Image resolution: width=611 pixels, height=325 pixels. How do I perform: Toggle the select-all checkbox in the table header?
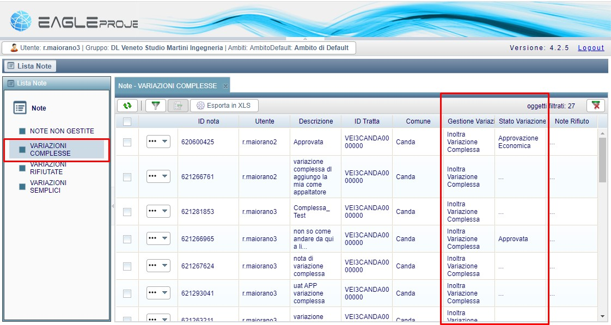coord(127,121)
